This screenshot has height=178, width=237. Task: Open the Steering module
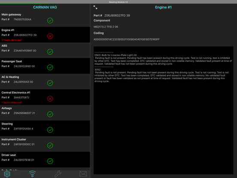45,128
